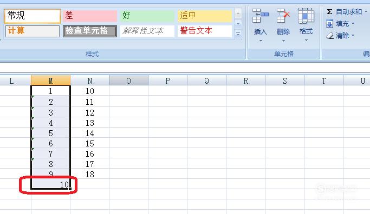
Task: Click the cell containing 17 in column N
Action: point(90,164)
